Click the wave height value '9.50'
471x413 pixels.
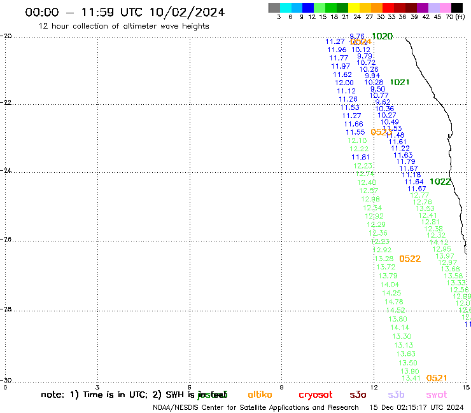point(377,89)
